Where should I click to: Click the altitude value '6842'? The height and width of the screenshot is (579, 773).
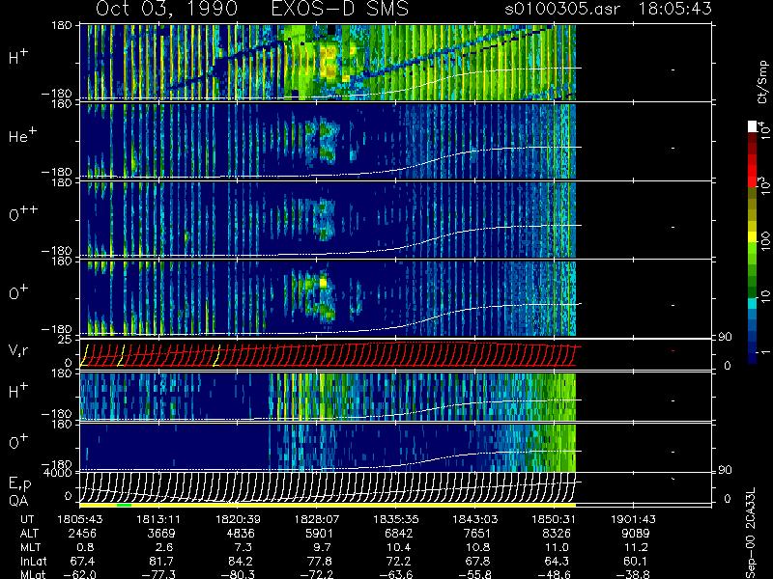398,534
